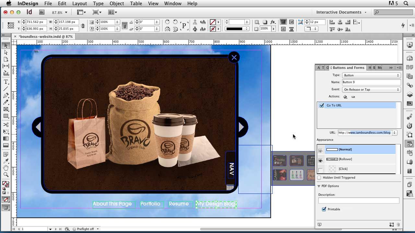This screenshot has height=233, width=415.
Task: Select the Scissors tool
Action: 6,125
